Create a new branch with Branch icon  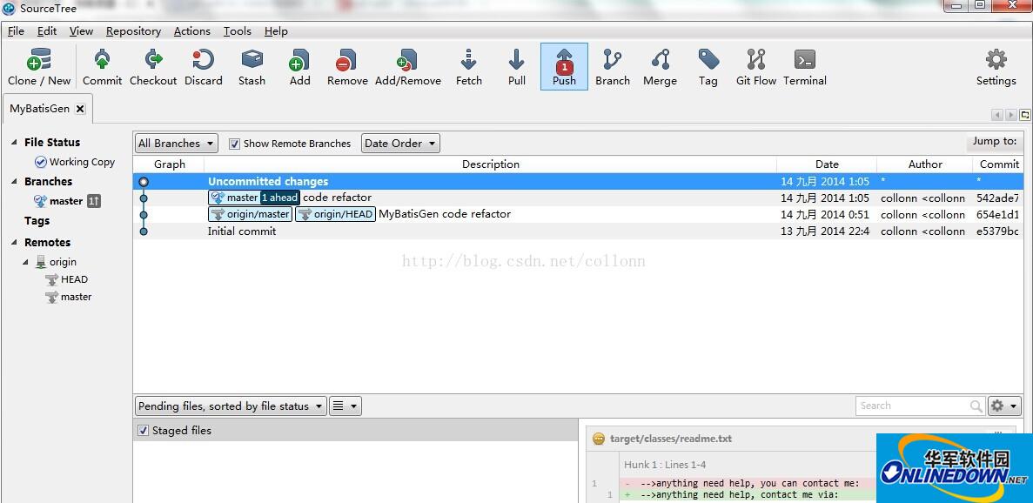613,66
